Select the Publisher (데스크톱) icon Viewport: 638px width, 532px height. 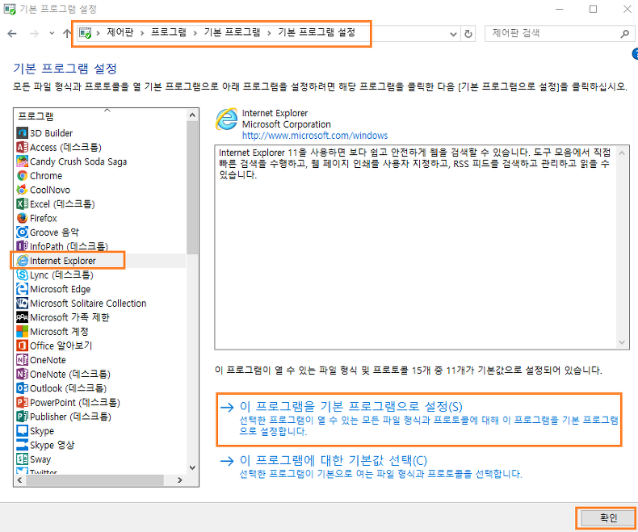(x=22, y=417)
